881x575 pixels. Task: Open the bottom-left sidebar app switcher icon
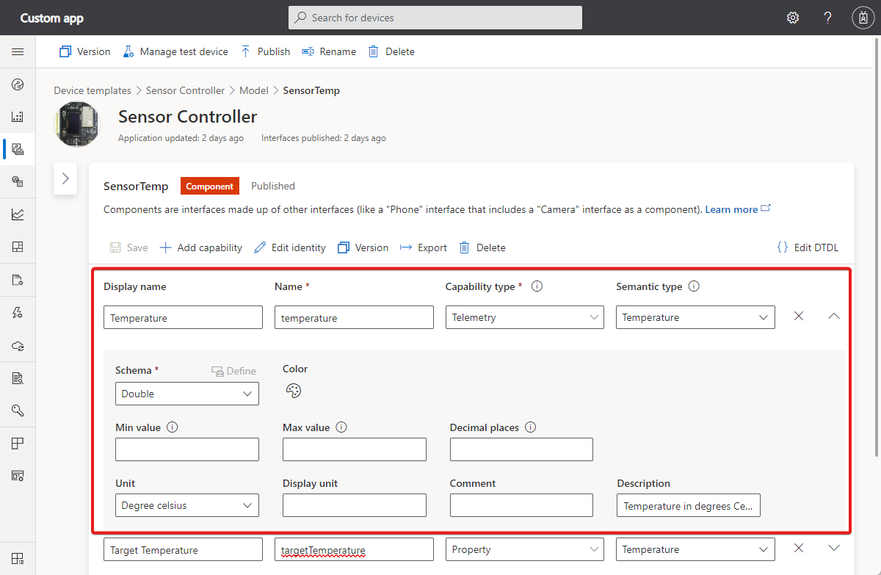click(18, 558)
